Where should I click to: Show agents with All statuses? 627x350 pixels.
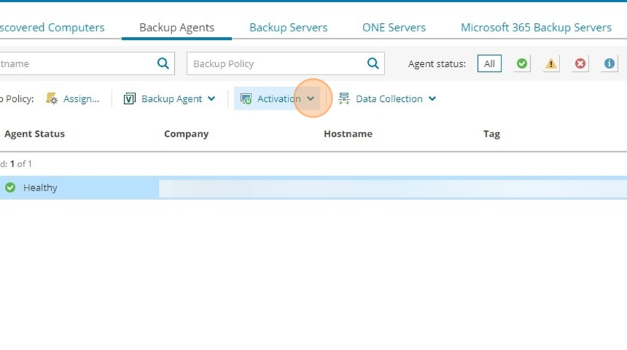(x=489, y=63)
